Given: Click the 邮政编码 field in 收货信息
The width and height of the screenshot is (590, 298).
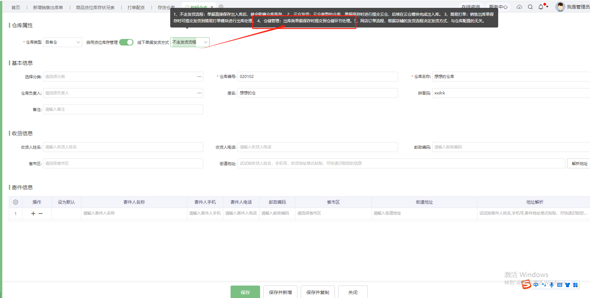Looking at the screenshot, I should pos(511,147).
